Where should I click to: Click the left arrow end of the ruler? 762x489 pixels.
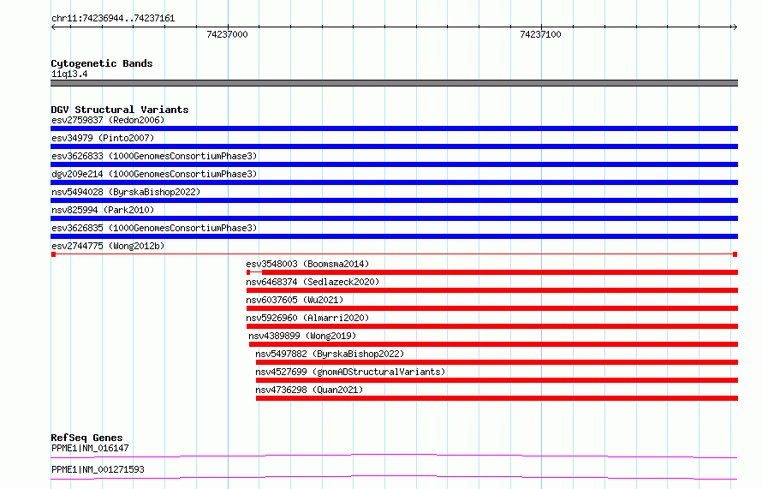53,27
